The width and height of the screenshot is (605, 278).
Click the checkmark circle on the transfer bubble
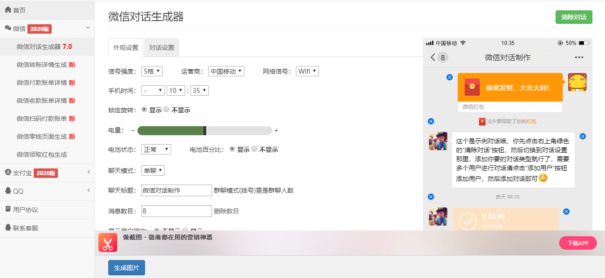click(468, 221)
